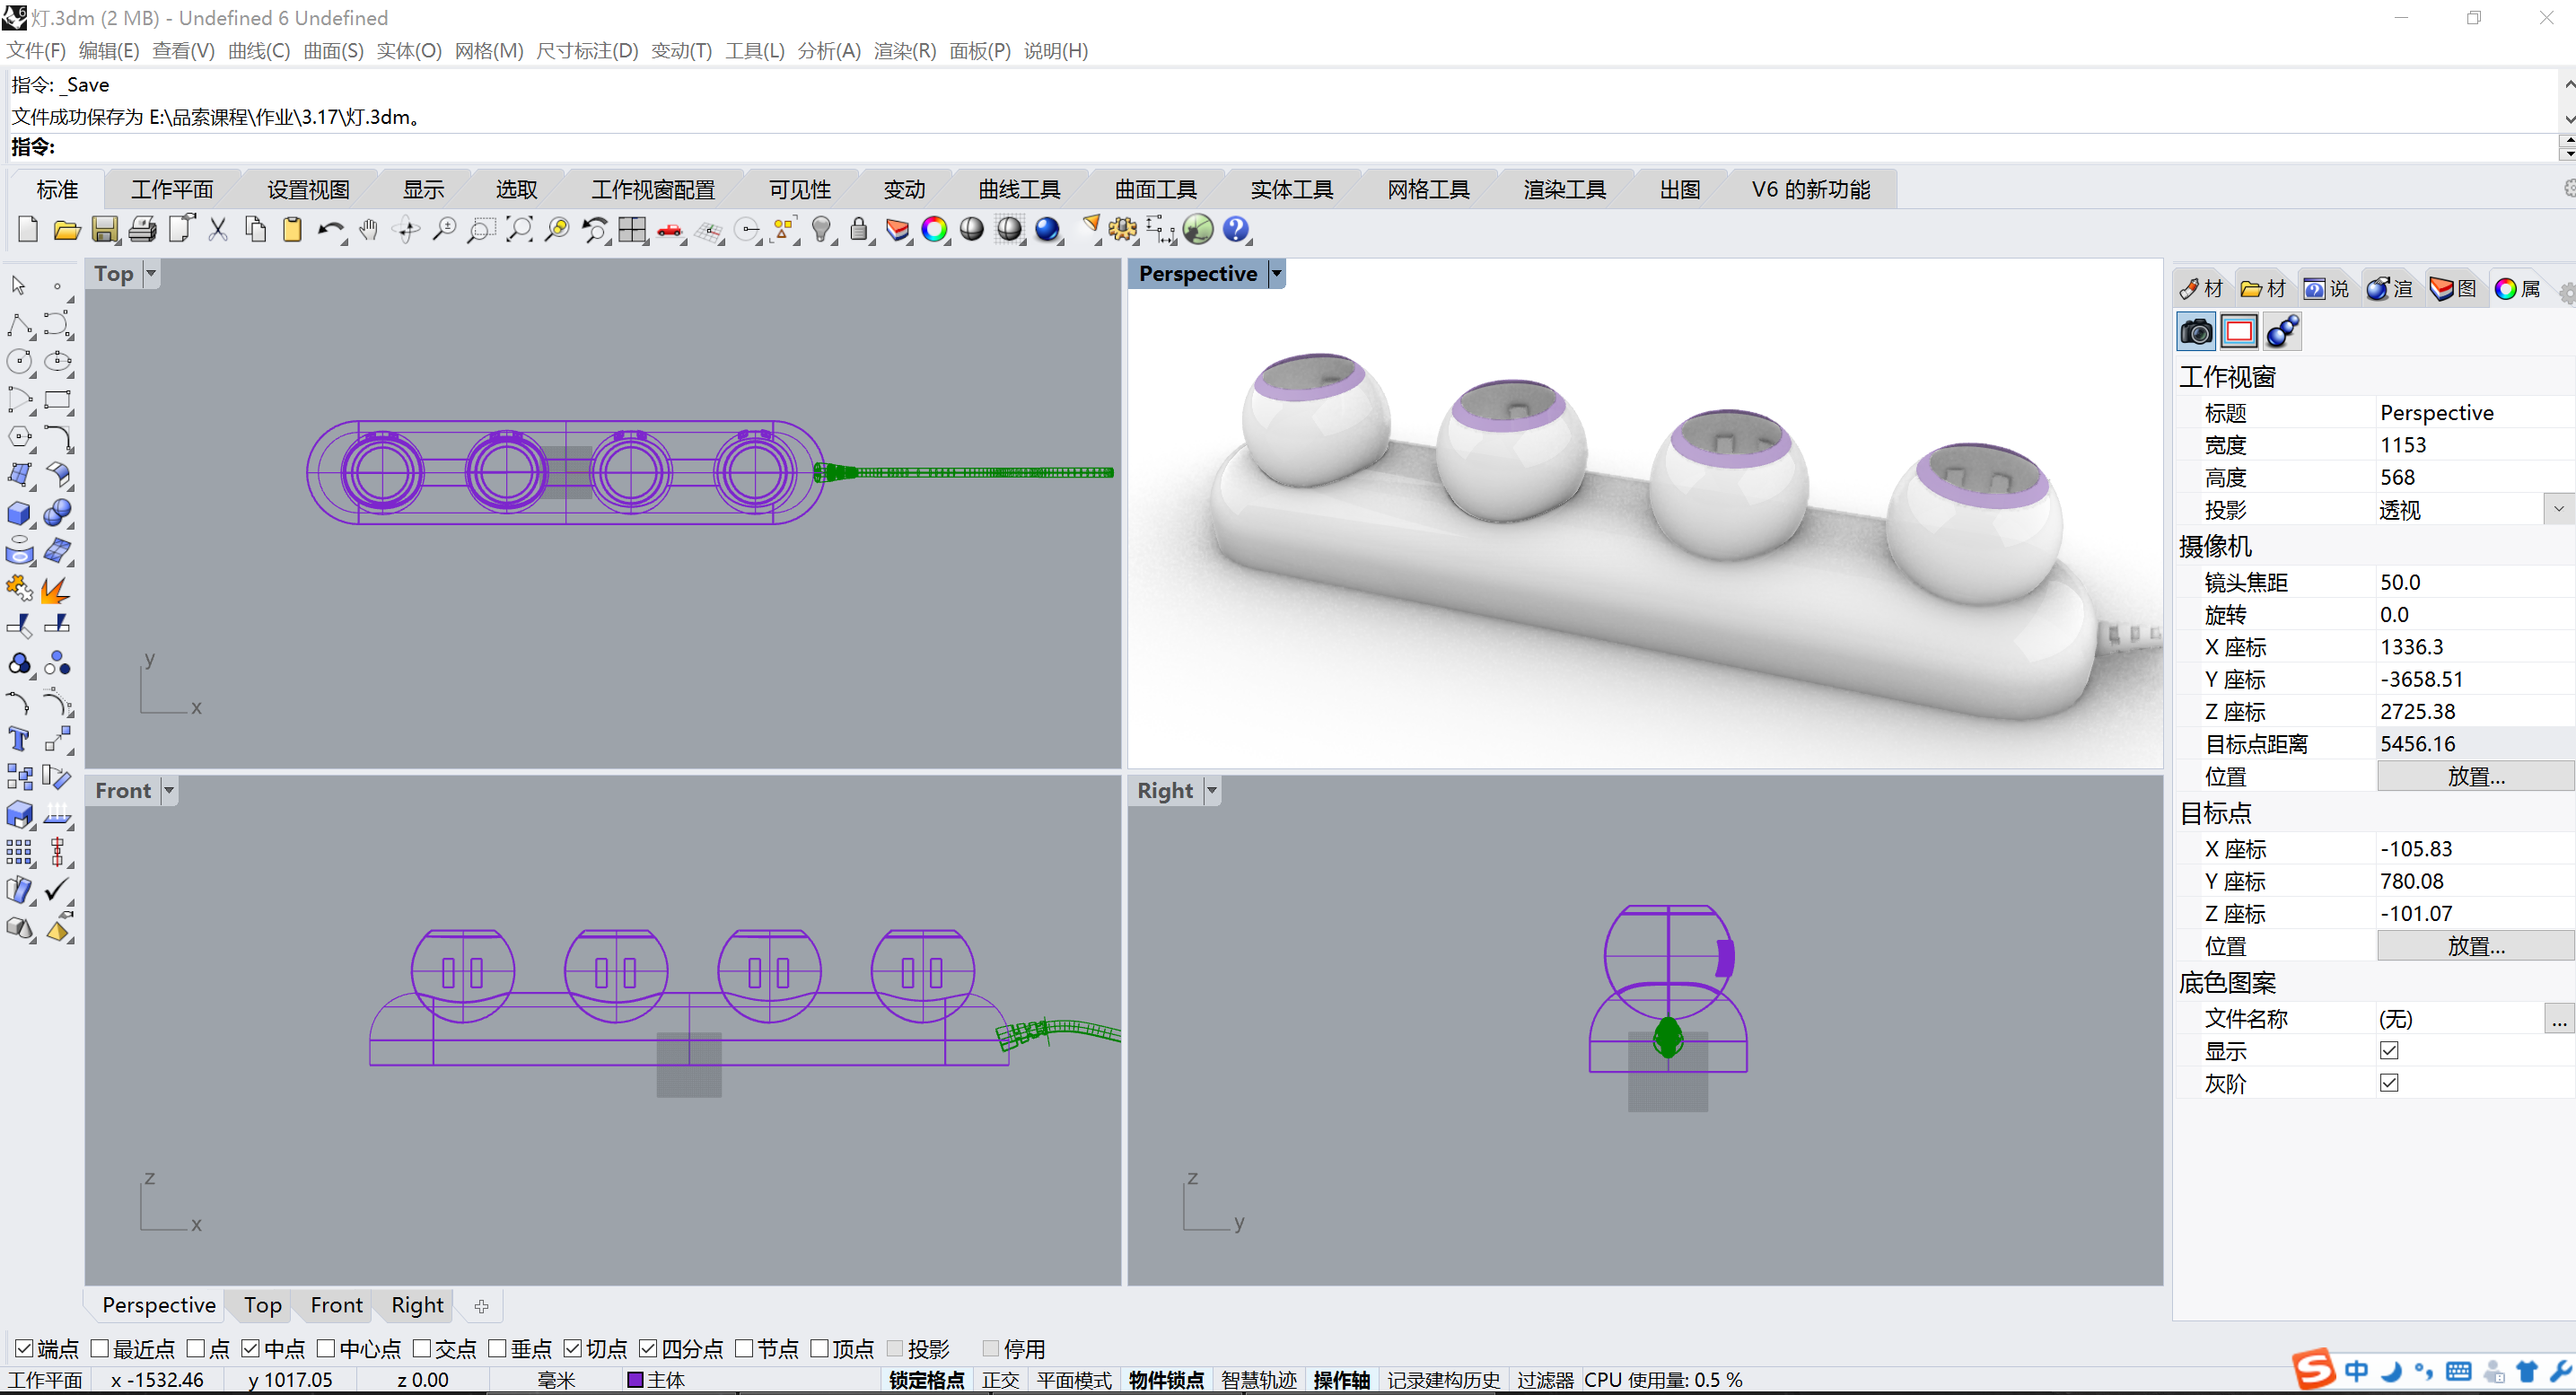
Task: Open the 曲面(S) menu
Action: coord(333,51)
